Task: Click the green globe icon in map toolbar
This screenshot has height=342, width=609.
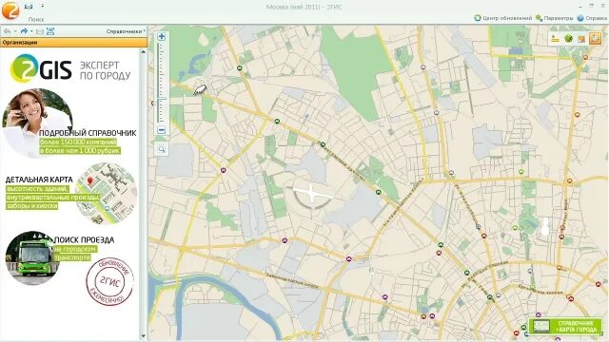Action: click(569, 38)
